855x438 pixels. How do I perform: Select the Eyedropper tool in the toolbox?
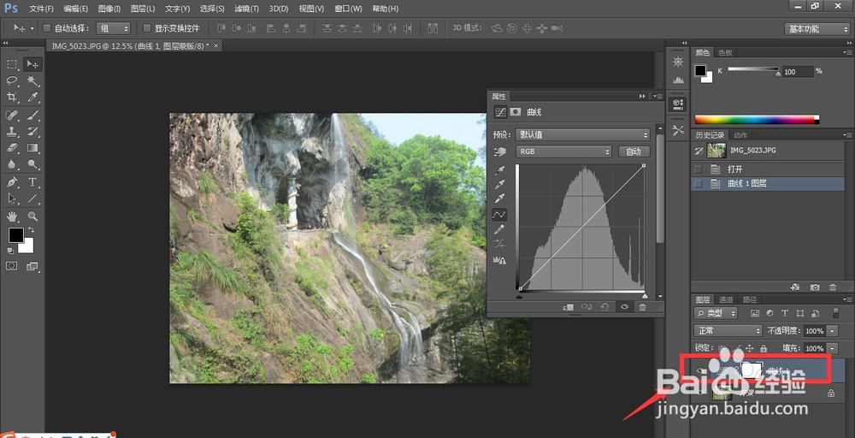32,97
